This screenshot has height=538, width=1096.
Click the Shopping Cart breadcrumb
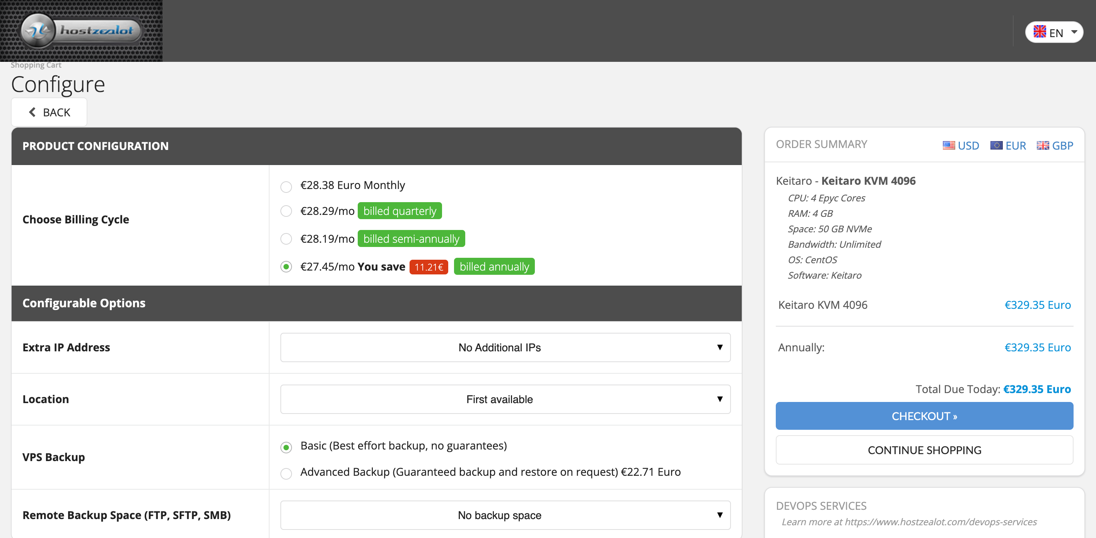point(36,65)
